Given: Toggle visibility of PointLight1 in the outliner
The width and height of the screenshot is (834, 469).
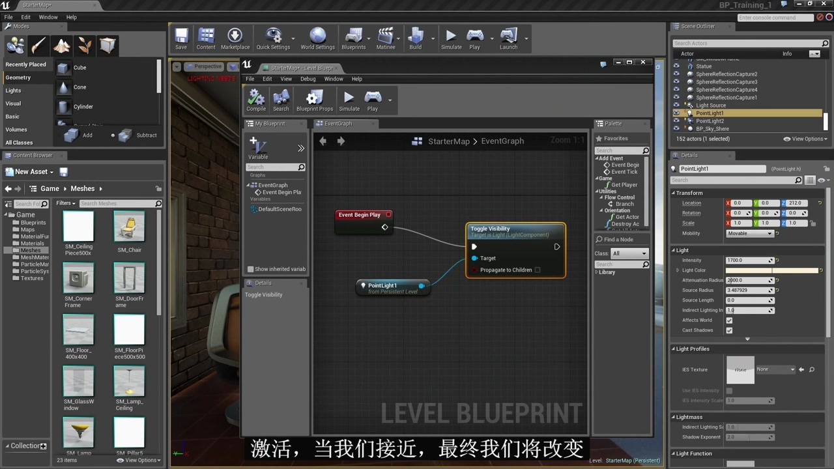Looking at the screenshot, I should [676, 113].
